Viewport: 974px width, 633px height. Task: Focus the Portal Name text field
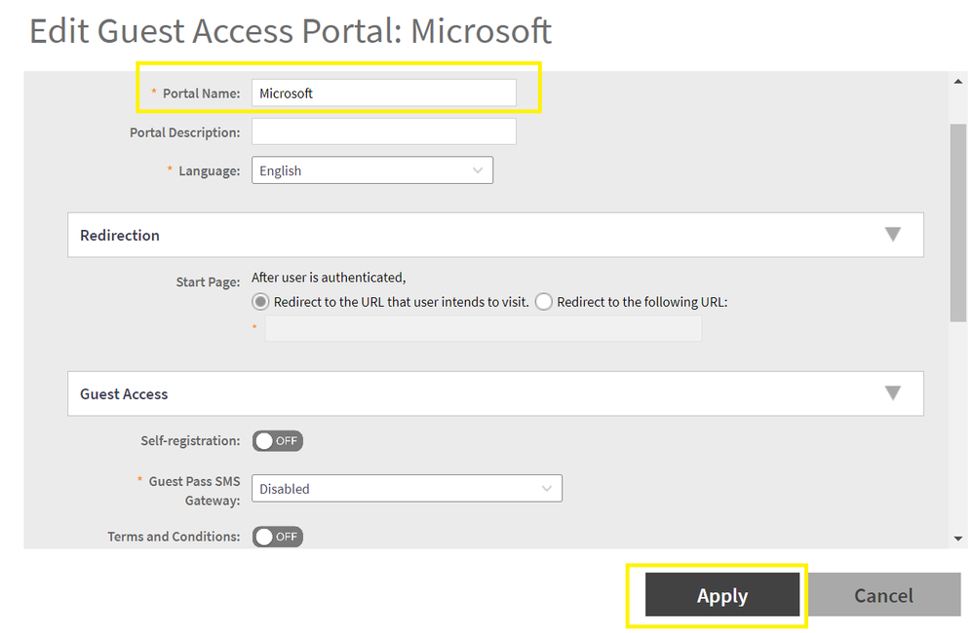383,93
